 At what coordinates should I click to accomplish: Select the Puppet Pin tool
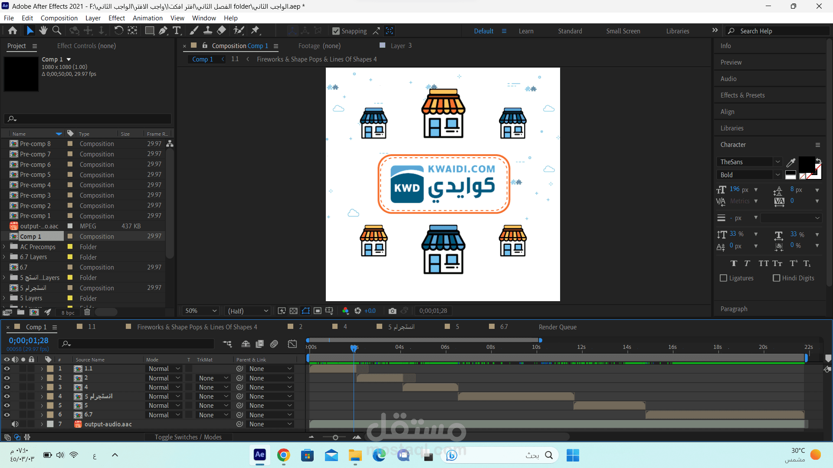click(x=255, y=30)
